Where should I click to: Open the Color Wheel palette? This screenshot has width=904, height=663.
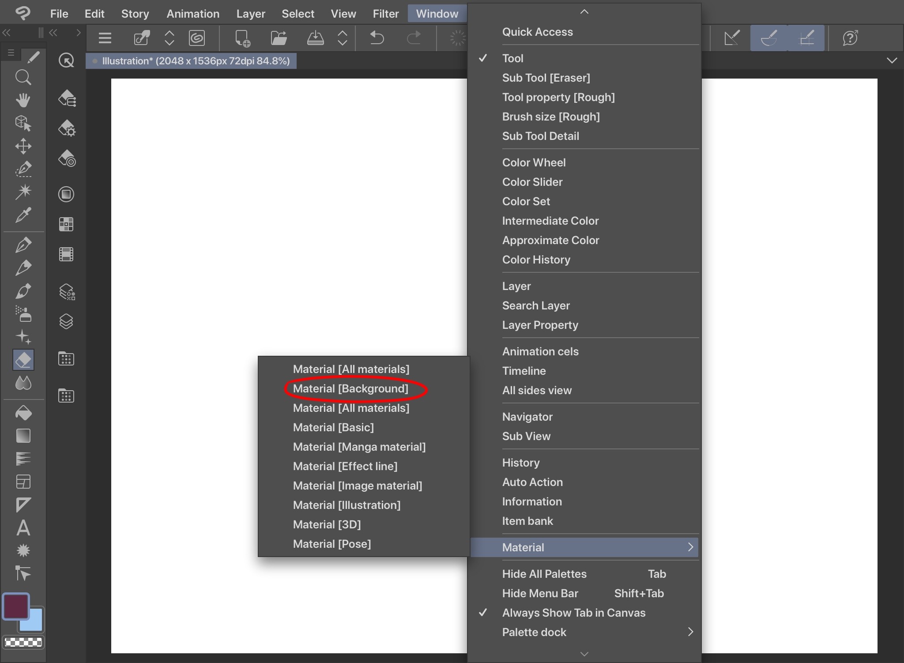pyautogui.click(x=584, y=162)
